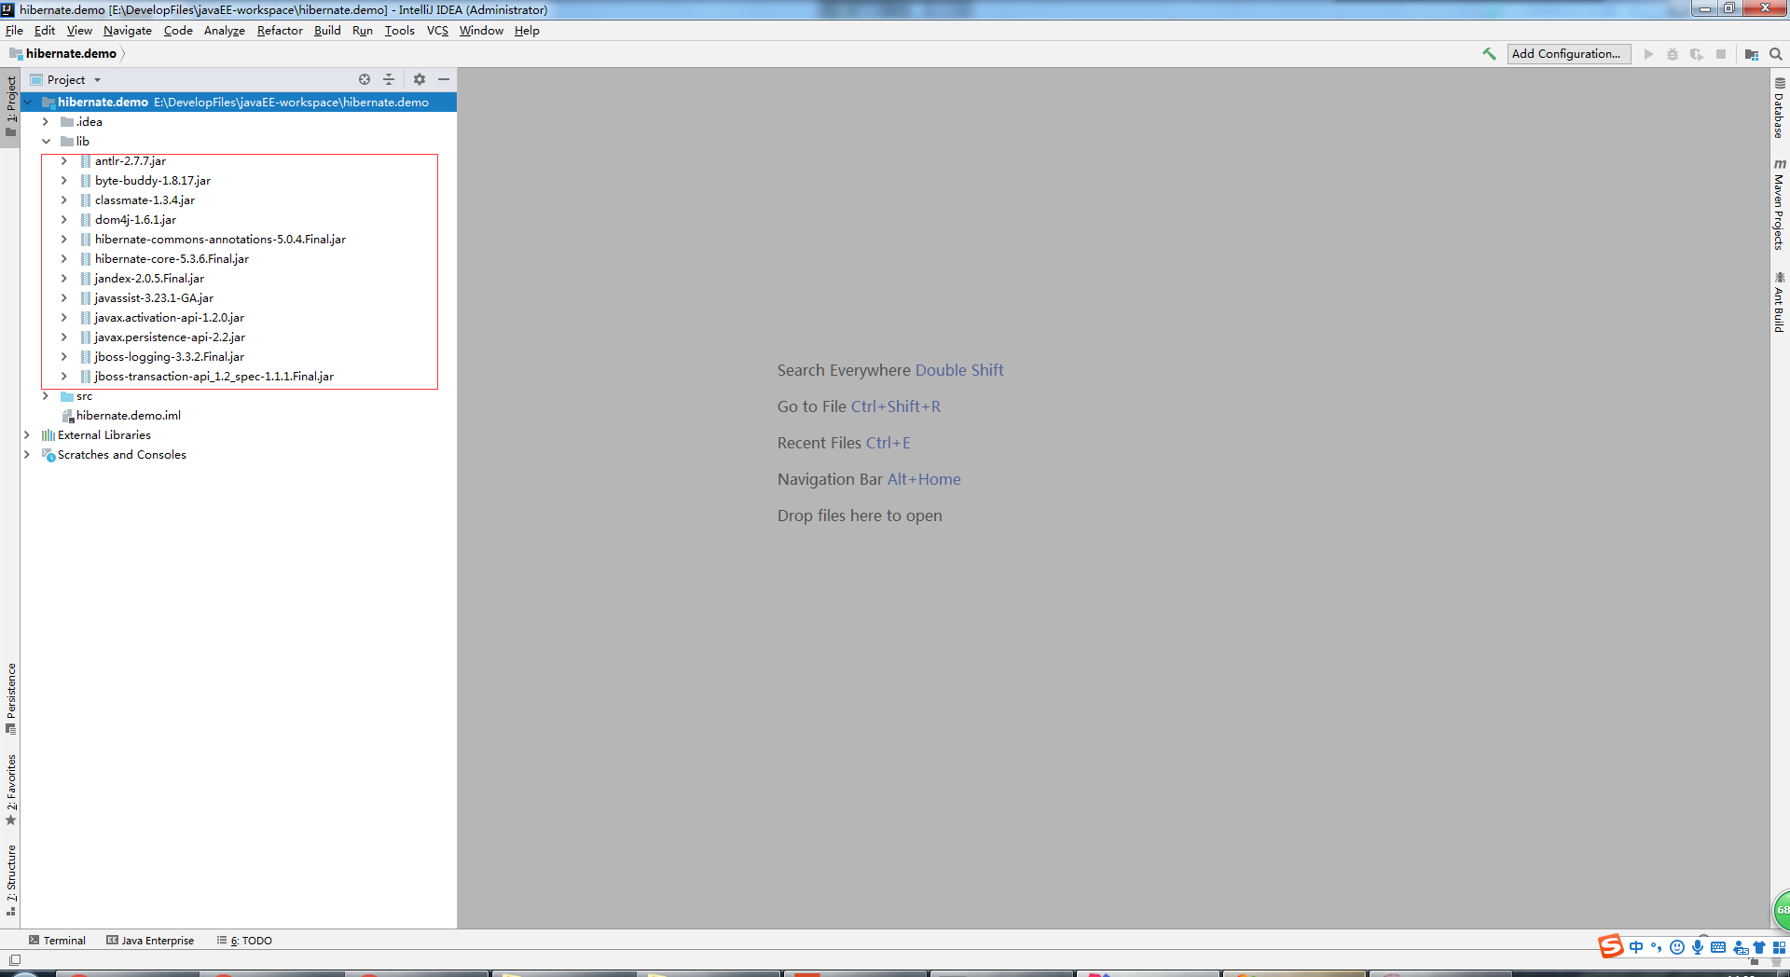Click the Run play icon in toolbar

click(1648, 54)
